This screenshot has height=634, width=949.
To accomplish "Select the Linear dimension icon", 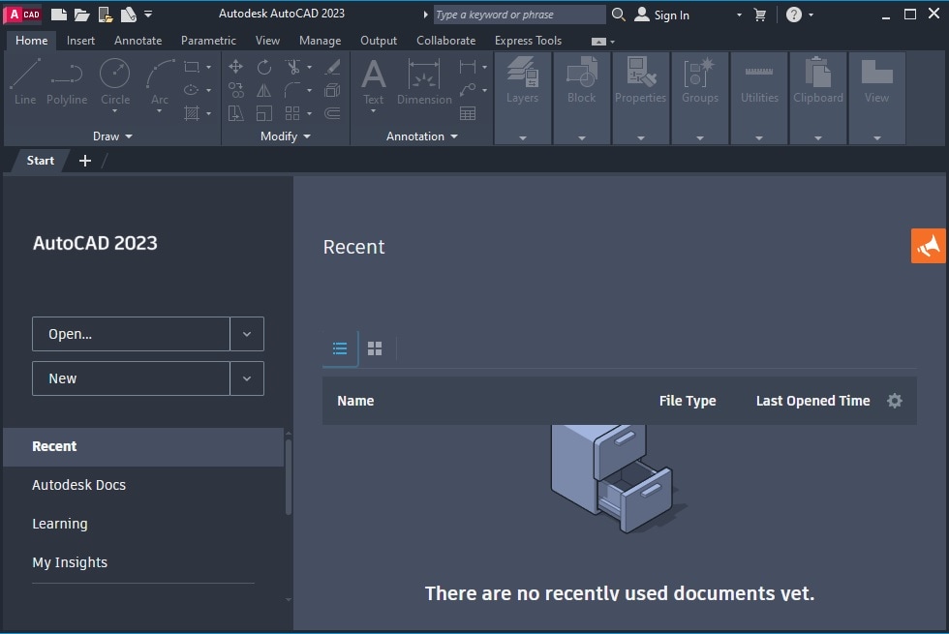I will (x=467, y=67).
